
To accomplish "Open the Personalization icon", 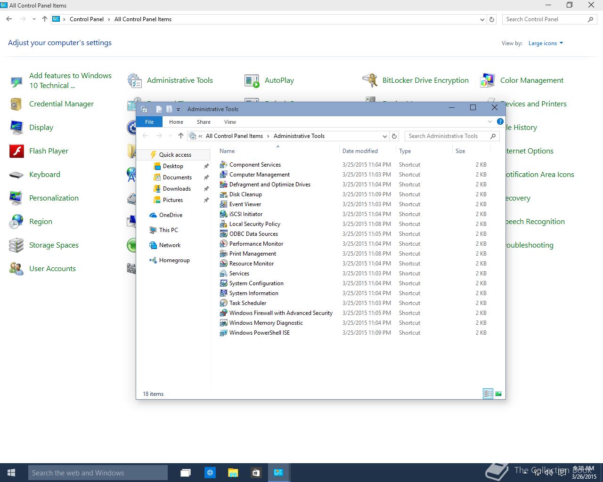I will (16, 198).
